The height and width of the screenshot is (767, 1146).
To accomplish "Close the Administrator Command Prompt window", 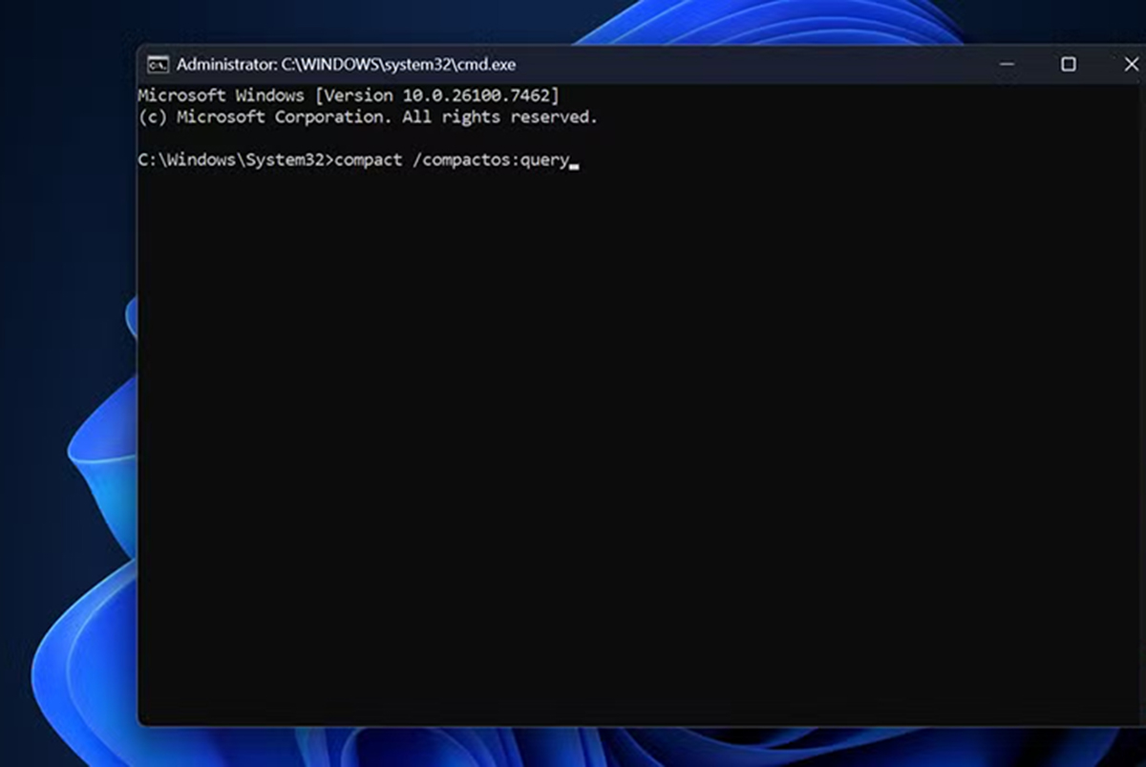I will pos(1130,65).
